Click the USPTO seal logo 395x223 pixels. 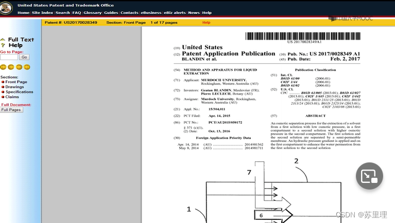point(6,8)
